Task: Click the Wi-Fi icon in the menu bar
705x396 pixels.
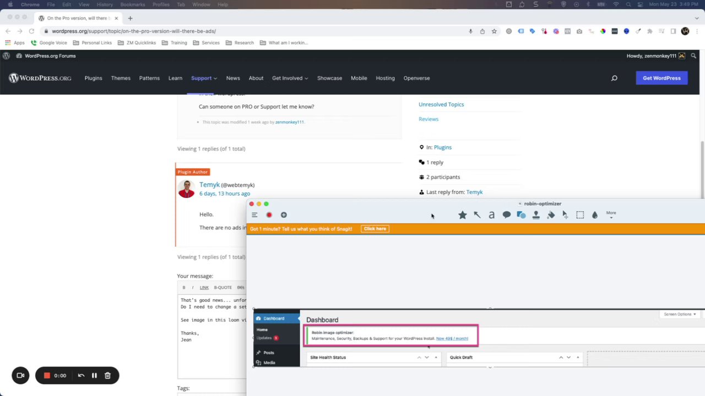Action: click(x=616, y=4)
